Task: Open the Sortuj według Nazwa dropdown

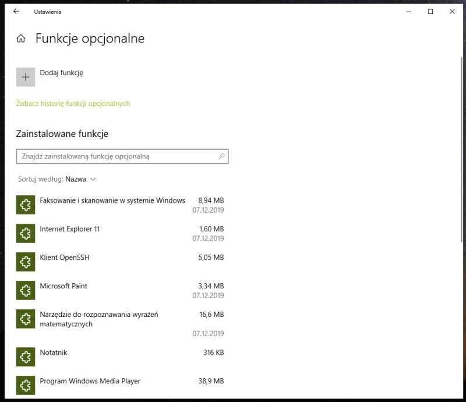Action: click(80, 179)
